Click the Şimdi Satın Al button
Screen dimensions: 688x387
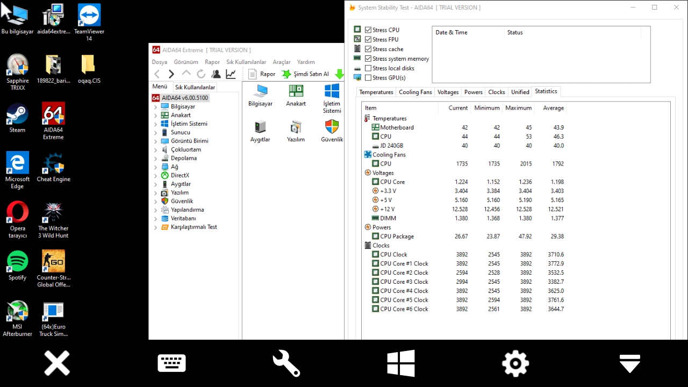click(305, 74)
